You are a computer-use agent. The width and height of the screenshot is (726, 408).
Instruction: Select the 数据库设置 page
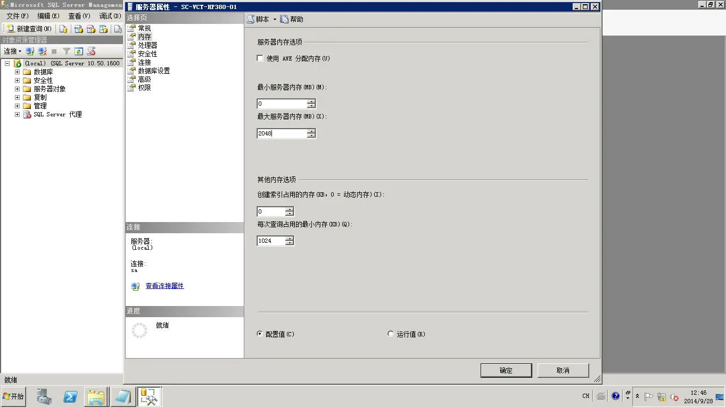coord(154,71)
